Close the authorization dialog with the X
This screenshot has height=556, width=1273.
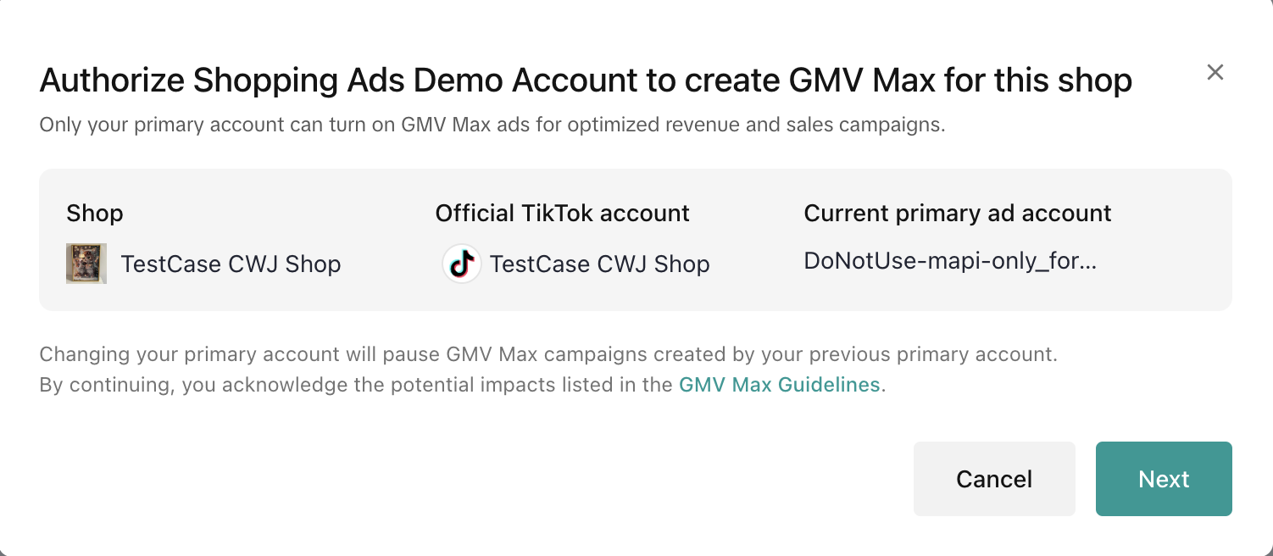(x=1215, y=73)
